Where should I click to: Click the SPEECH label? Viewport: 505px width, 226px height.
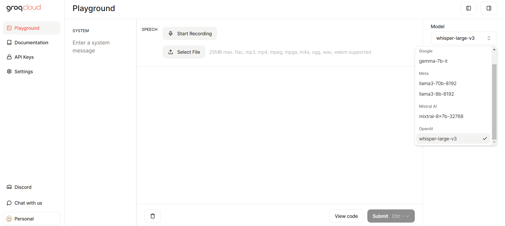150,30
